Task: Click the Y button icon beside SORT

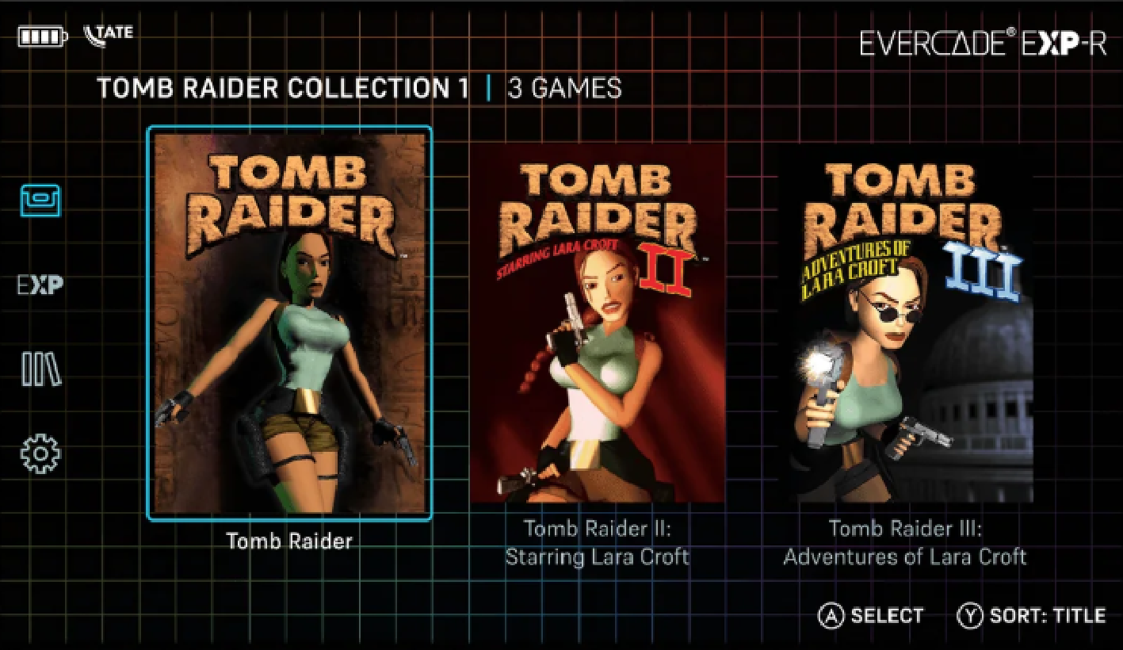Action: [x=970, y=616]
